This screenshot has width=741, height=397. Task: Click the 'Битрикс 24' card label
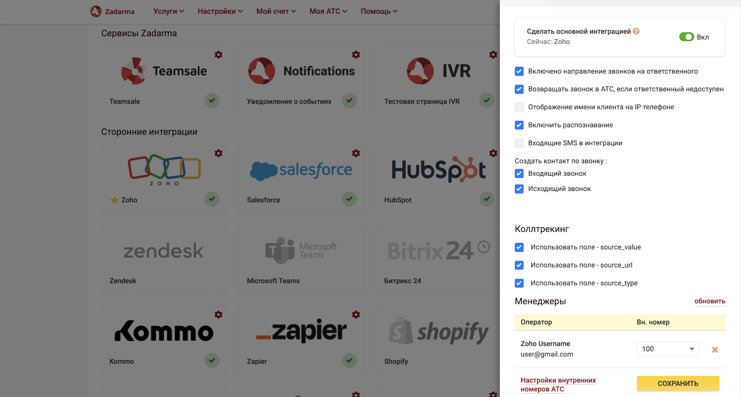tap(403, 281)
